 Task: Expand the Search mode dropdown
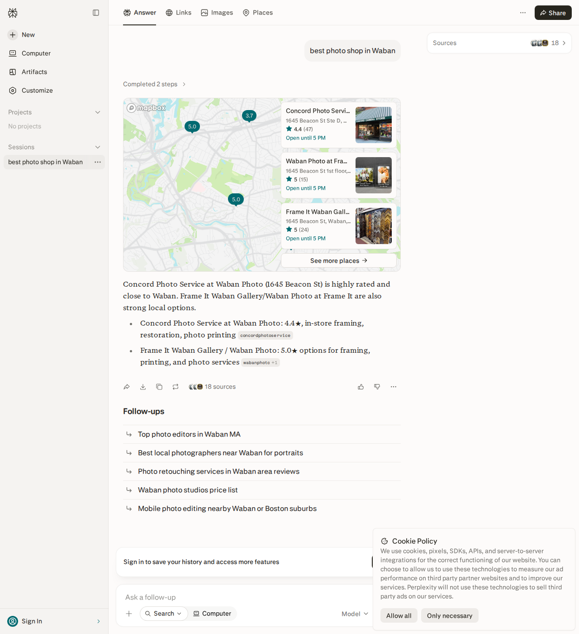pos(164,614)
